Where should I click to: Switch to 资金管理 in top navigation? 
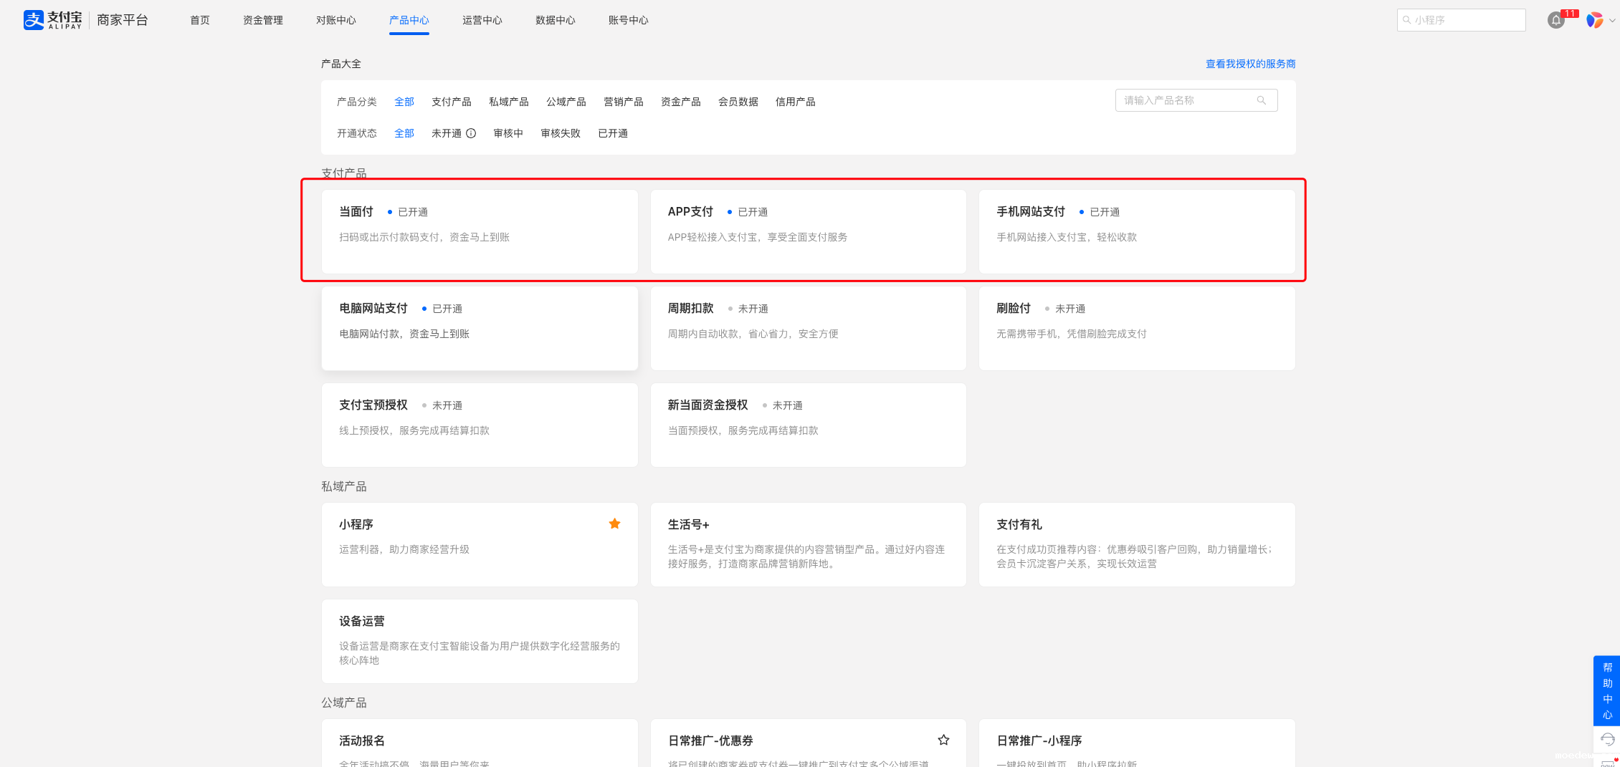262,20
